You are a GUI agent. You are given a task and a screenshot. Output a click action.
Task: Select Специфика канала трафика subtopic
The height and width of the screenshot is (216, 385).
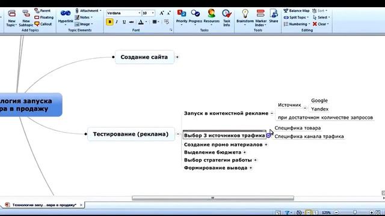click(x=309, y=136)
